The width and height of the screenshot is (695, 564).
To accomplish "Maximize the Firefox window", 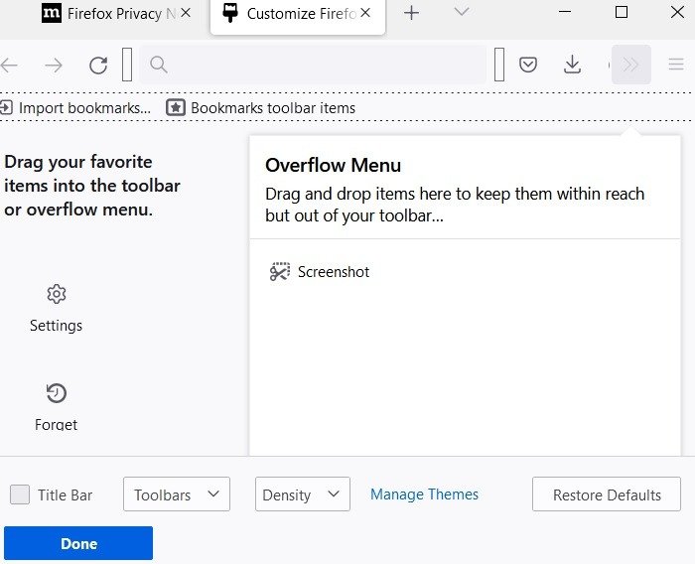I will click(622, 12).
